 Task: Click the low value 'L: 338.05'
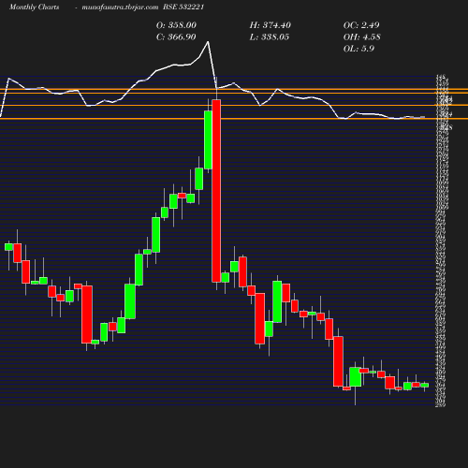[x=270, y=37]
